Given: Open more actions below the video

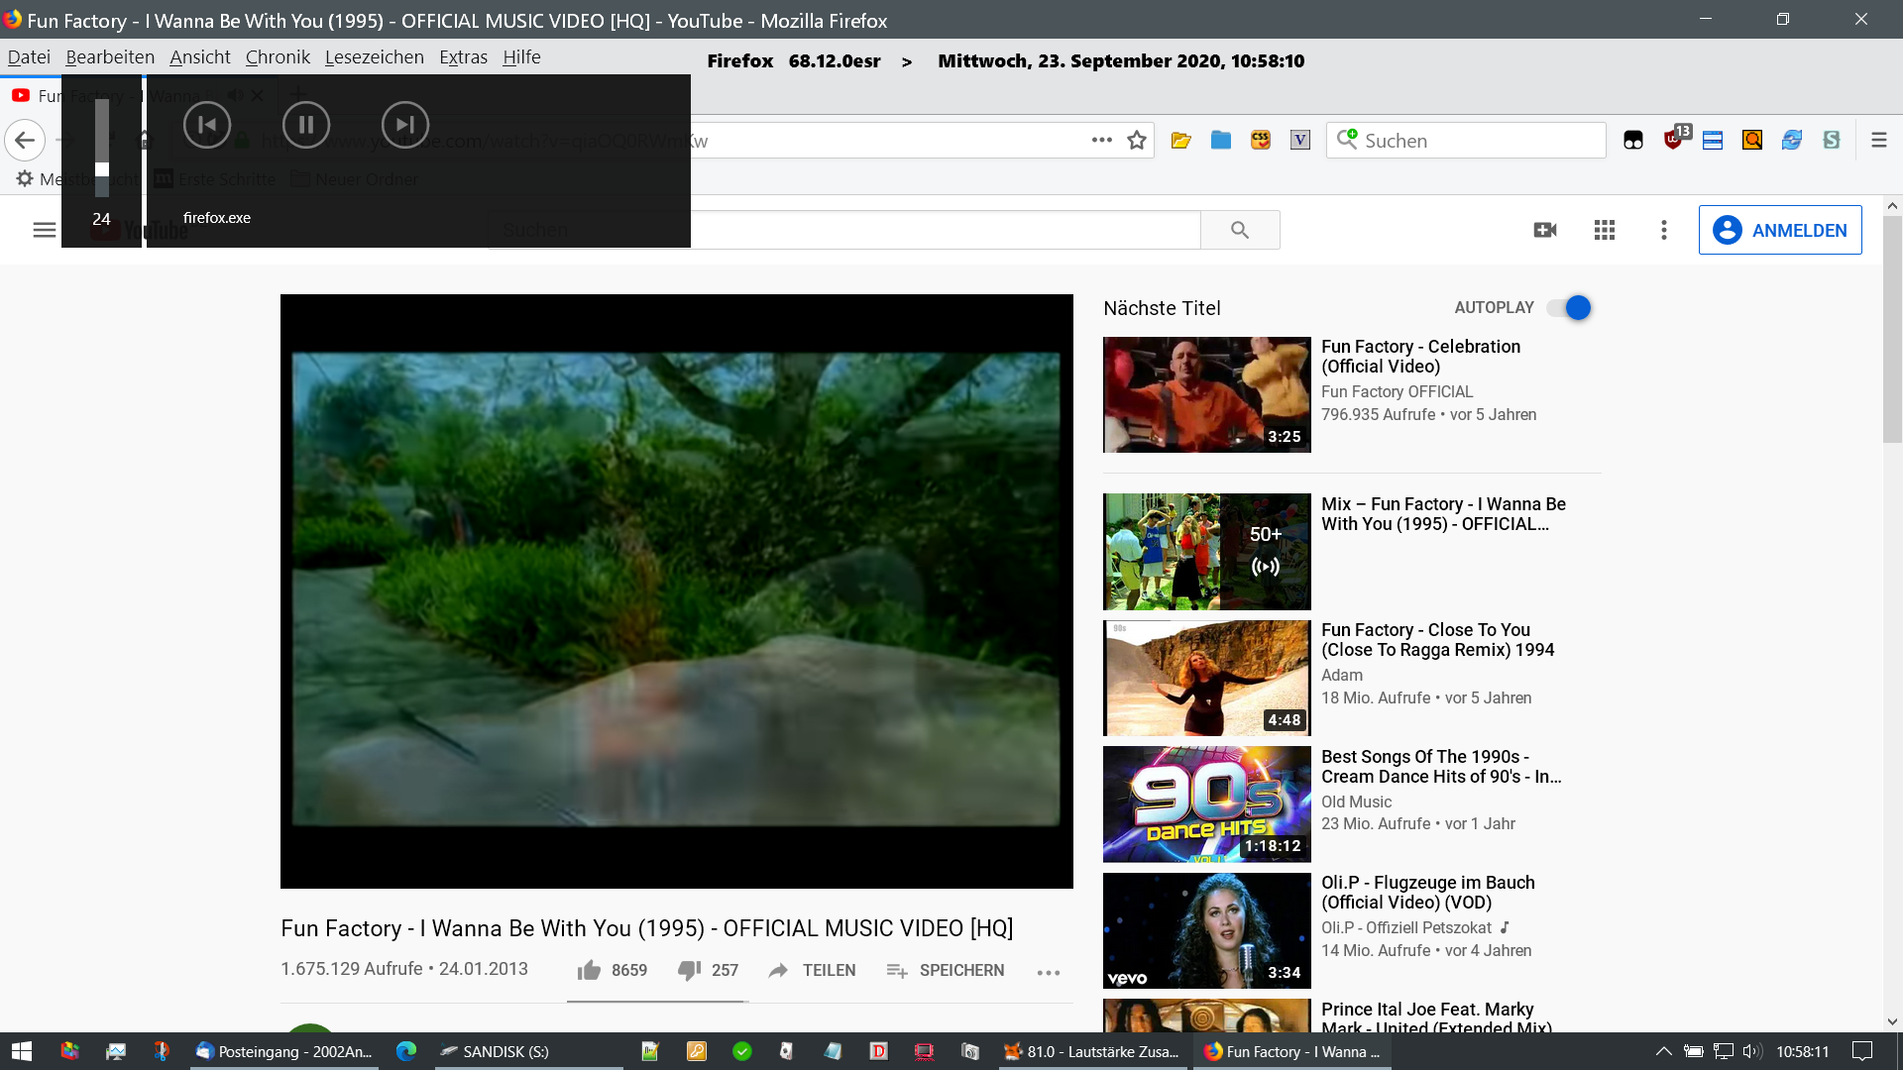Looking at the screenshot, I should coord(1048,972).
